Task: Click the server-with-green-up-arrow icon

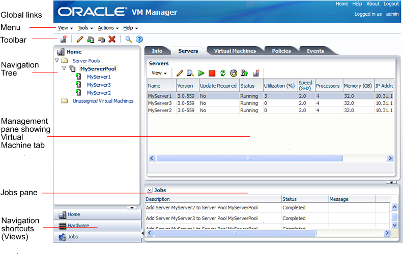Action: [244, 73]
